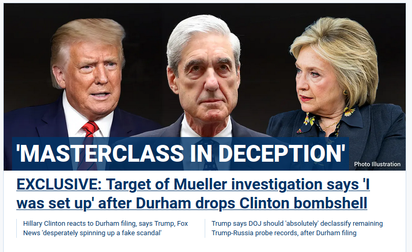Click the word 'MASTERCLASS' in the banner
Screen dimensions: 412x252
(100, 154)
